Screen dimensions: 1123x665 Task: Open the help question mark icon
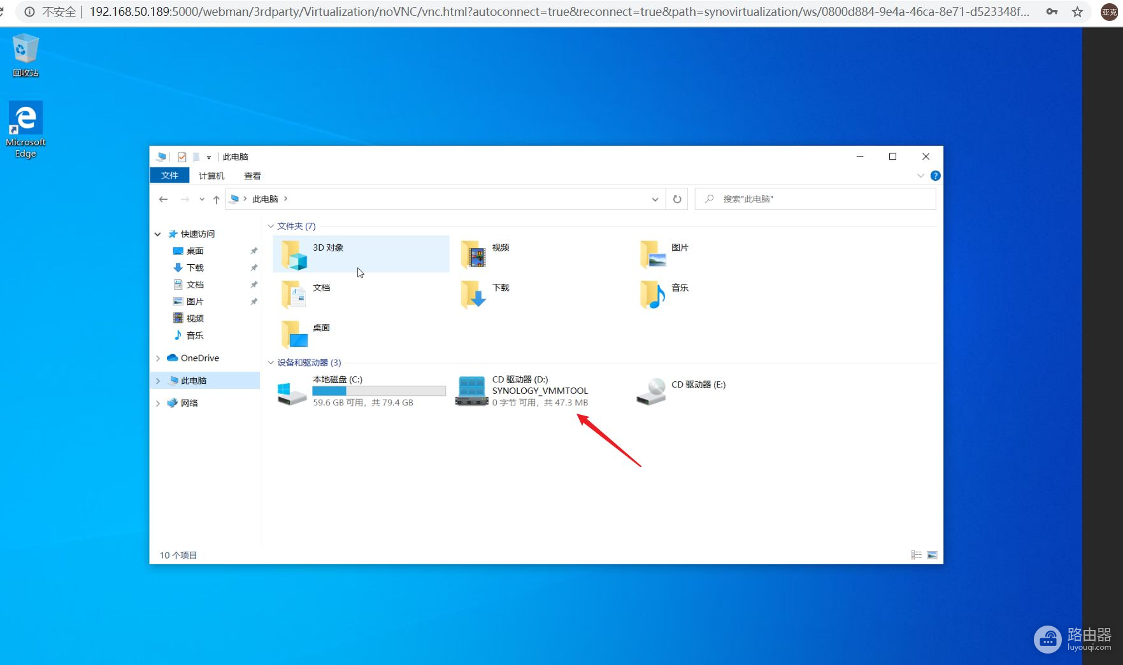pyautogui.click(x=935, y=176)
